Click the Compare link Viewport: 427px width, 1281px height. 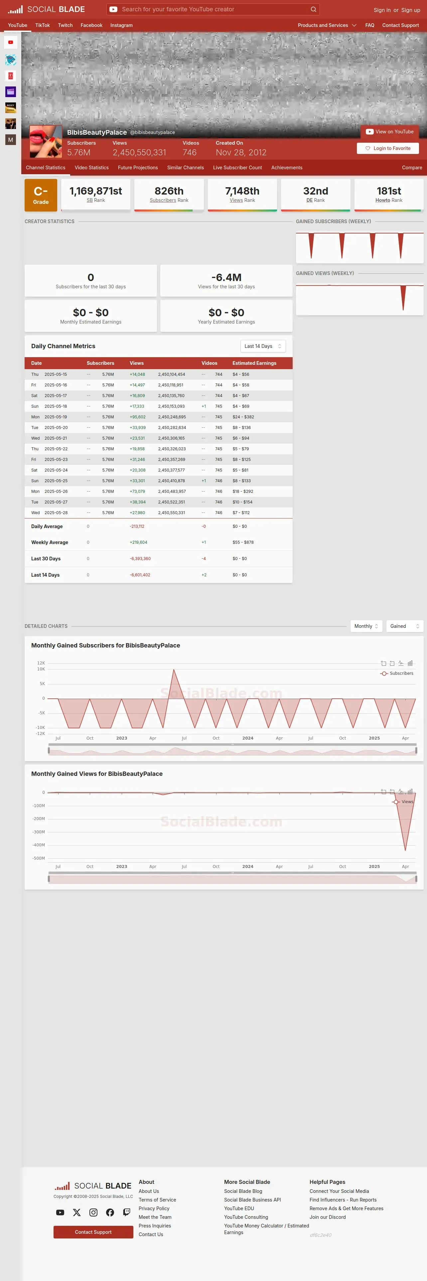(412, 168)
